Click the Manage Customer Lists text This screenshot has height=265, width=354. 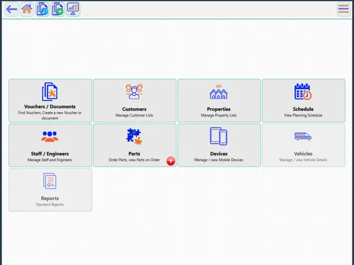click(134, 115)
